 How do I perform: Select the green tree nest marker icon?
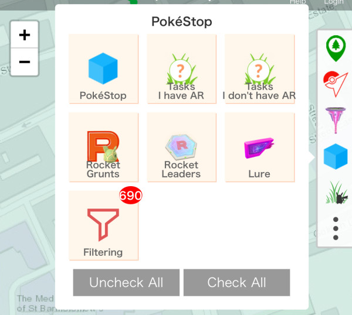click(336, 49)
